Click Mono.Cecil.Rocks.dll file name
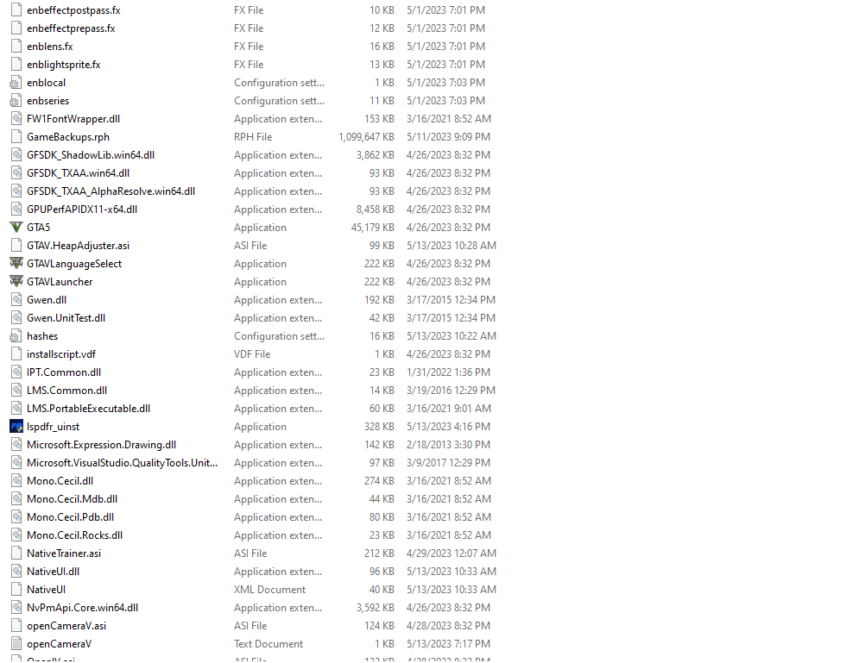The width and height of the screenshot is (859, 663). click(74, 535)
